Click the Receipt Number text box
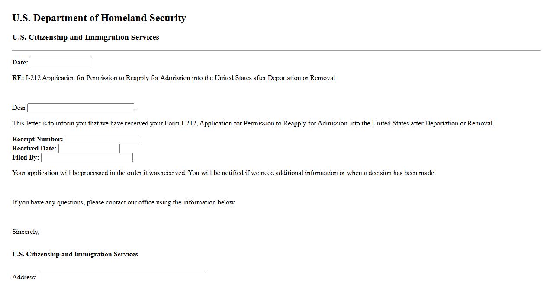Screen dimensions: 553x281 pyautogui.click(x=103, y=139)
